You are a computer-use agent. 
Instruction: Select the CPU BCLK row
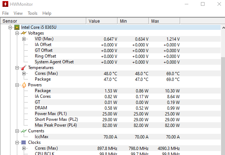[x=128, y=153]
